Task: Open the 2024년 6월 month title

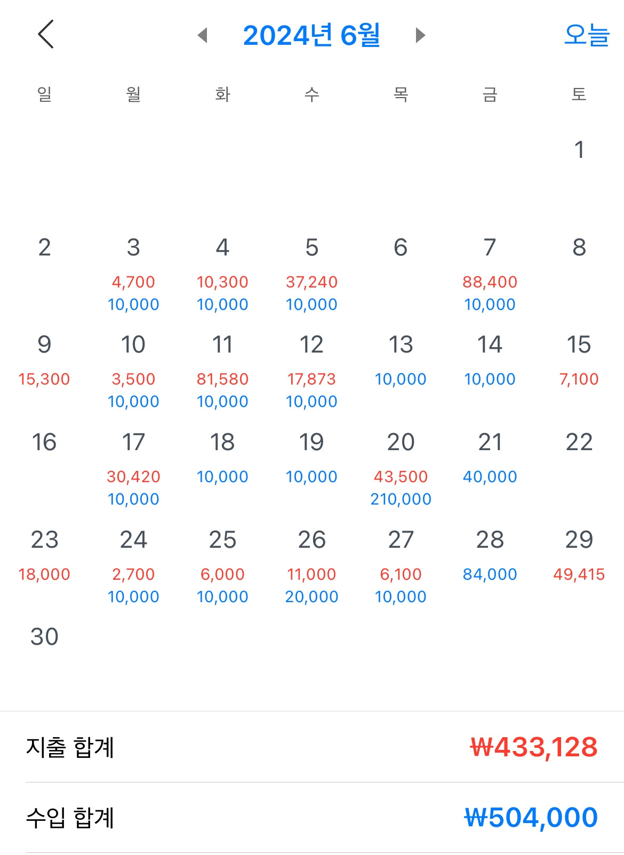Action: (311, 35)
